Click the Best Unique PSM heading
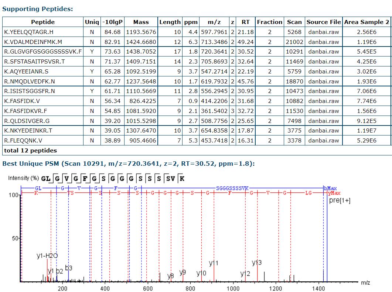392x292 pixels. [x=128, y=164]
